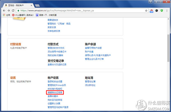
Task: Open the 需要退换货 link
Action: tap(53, 20)
